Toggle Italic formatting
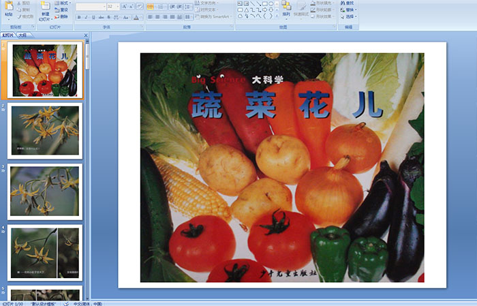The width and height of the screenshot is (477, 306). point(86,17)
